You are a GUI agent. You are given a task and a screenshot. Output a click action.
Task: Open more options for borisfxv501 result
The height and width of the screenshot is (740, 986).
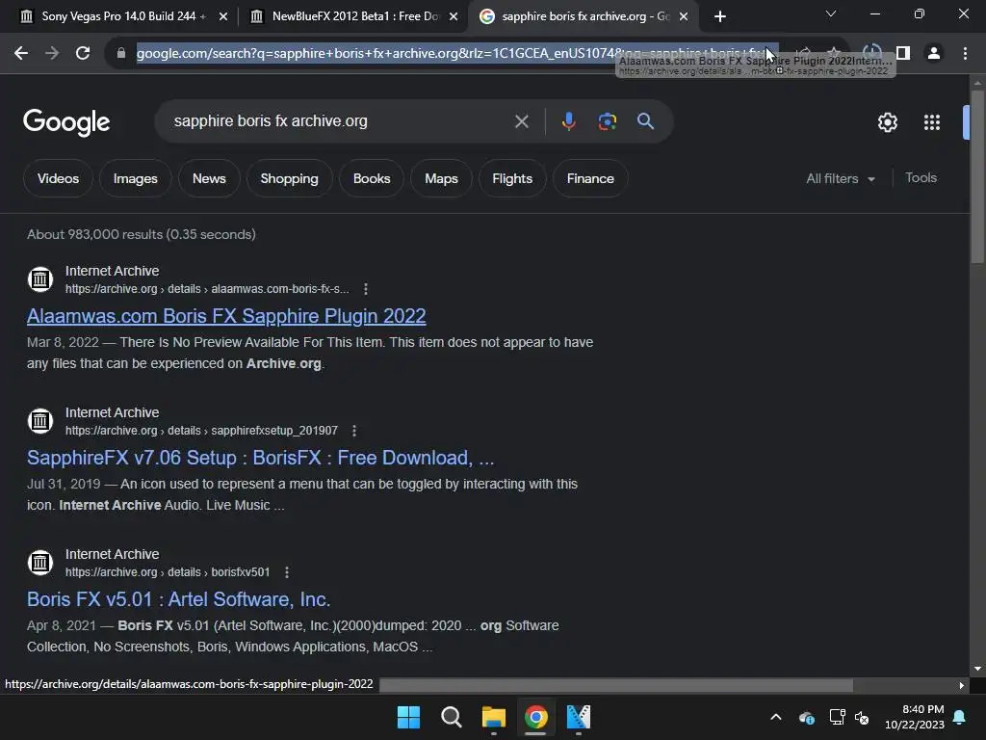[x=287, y=572]
